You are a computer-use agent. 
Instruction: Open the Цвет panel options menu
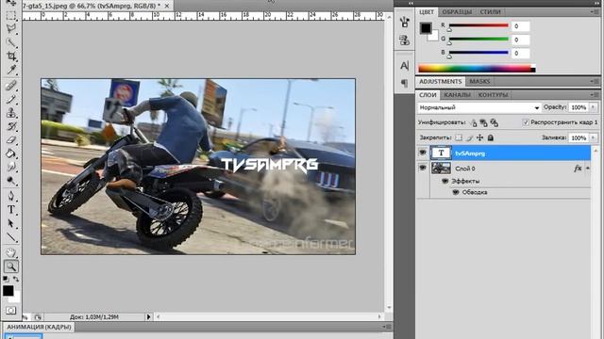(x=595, y=12)
